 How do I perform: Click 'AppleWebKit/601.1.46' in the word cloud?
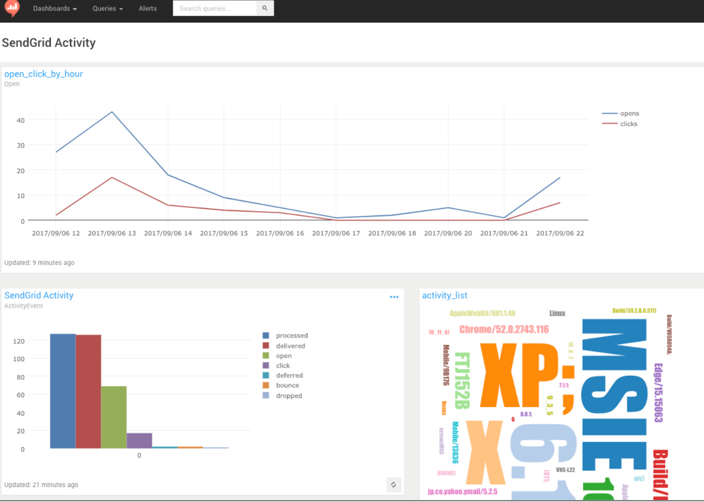[x=483, y=313]
